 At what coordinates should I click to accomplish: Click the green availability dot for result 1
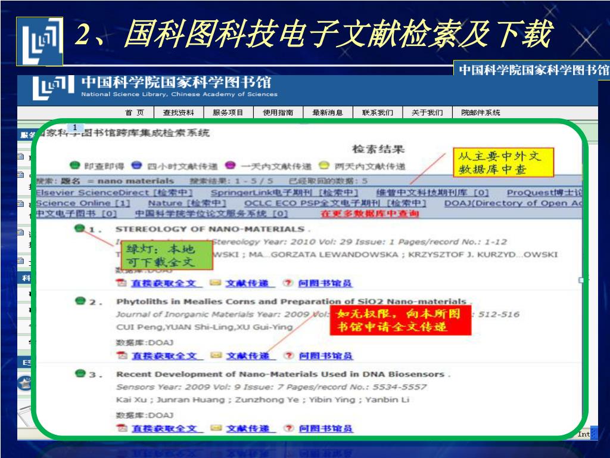(x=80, y=228)
